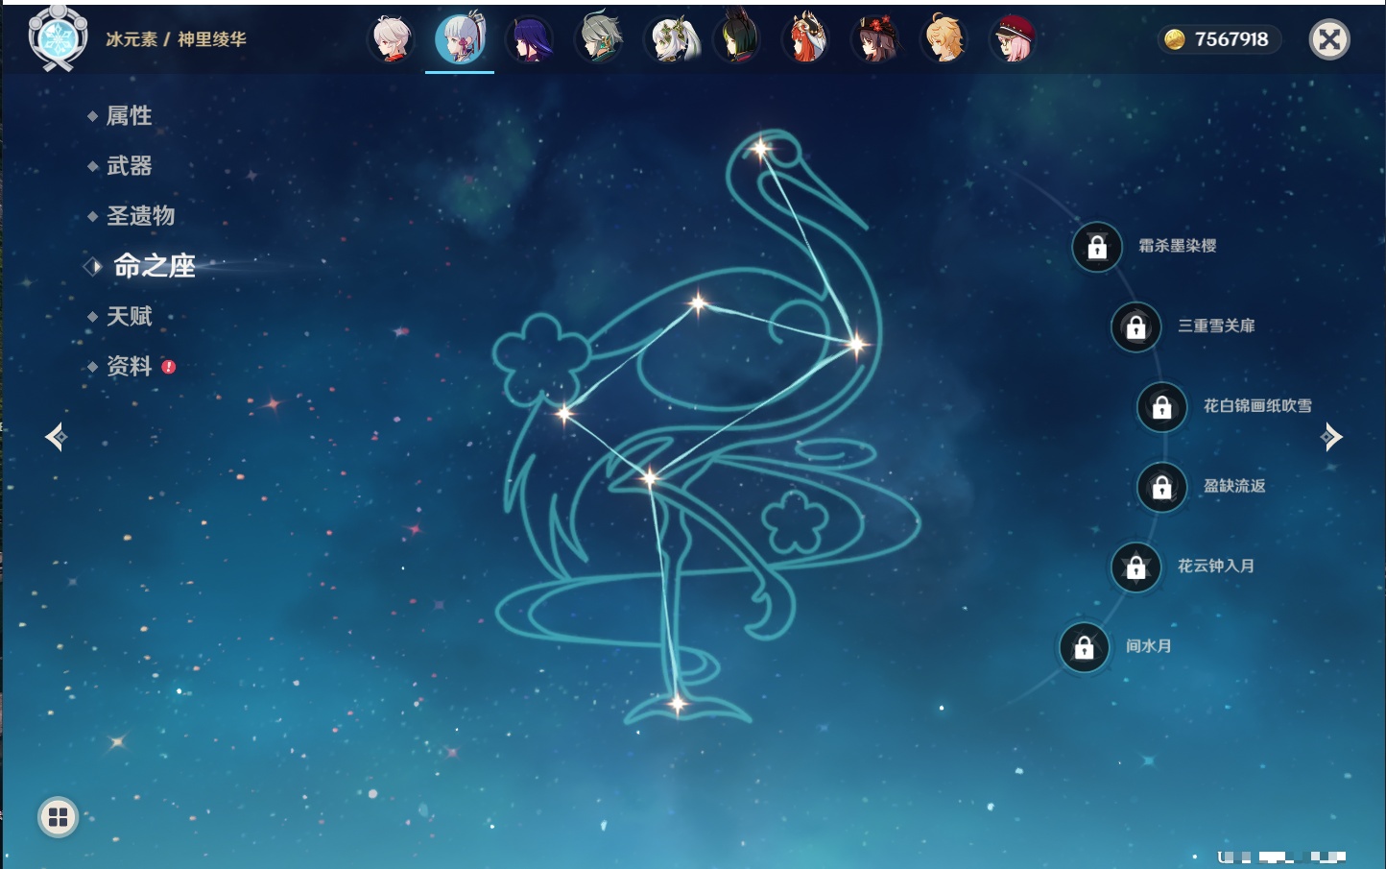This screenshot has width=1386, height=869.
Task: Select the 间水月 constellation lock icon
Action: [1084, 647]
